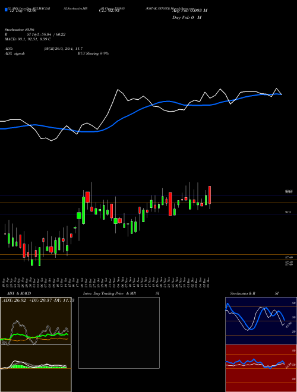Viewport: 297px width, 392px height.
Task: Click the '(MGR) 26.9, 20.4, 11.7' ADX values
Action: click(63, 49)
